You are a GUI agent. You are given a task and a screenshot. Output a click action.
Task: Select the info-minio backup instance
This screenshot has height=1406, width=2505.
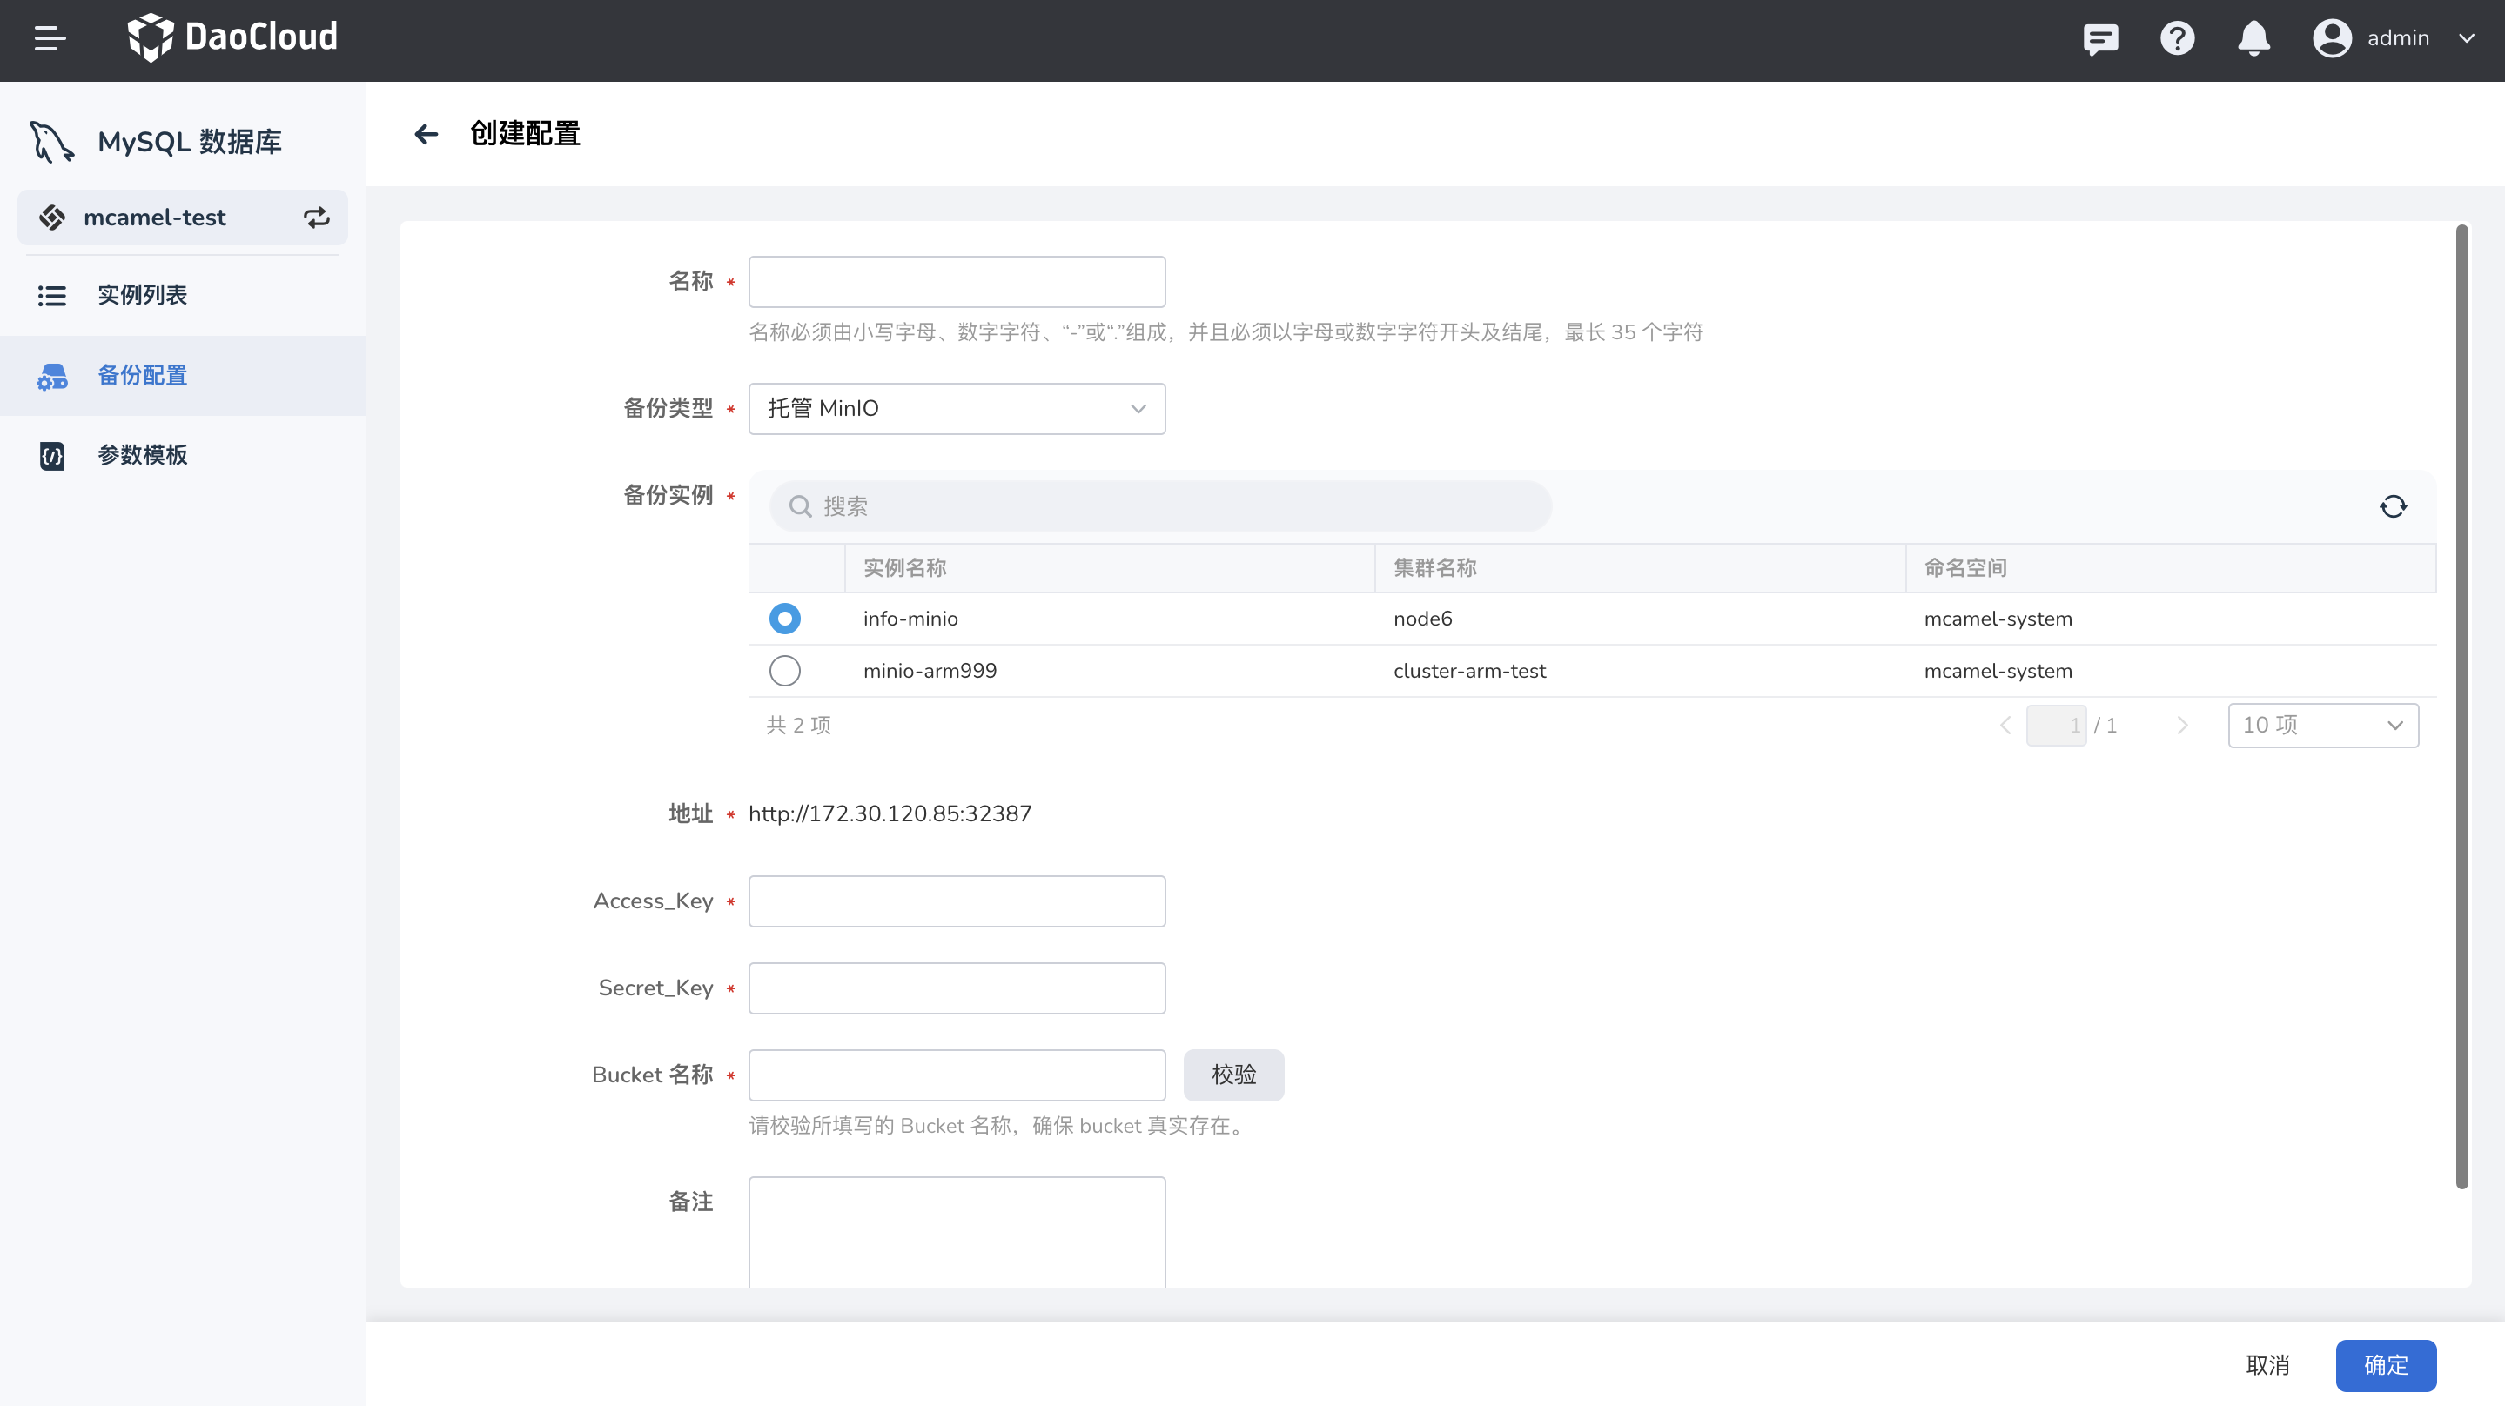(x=783, y=619)
